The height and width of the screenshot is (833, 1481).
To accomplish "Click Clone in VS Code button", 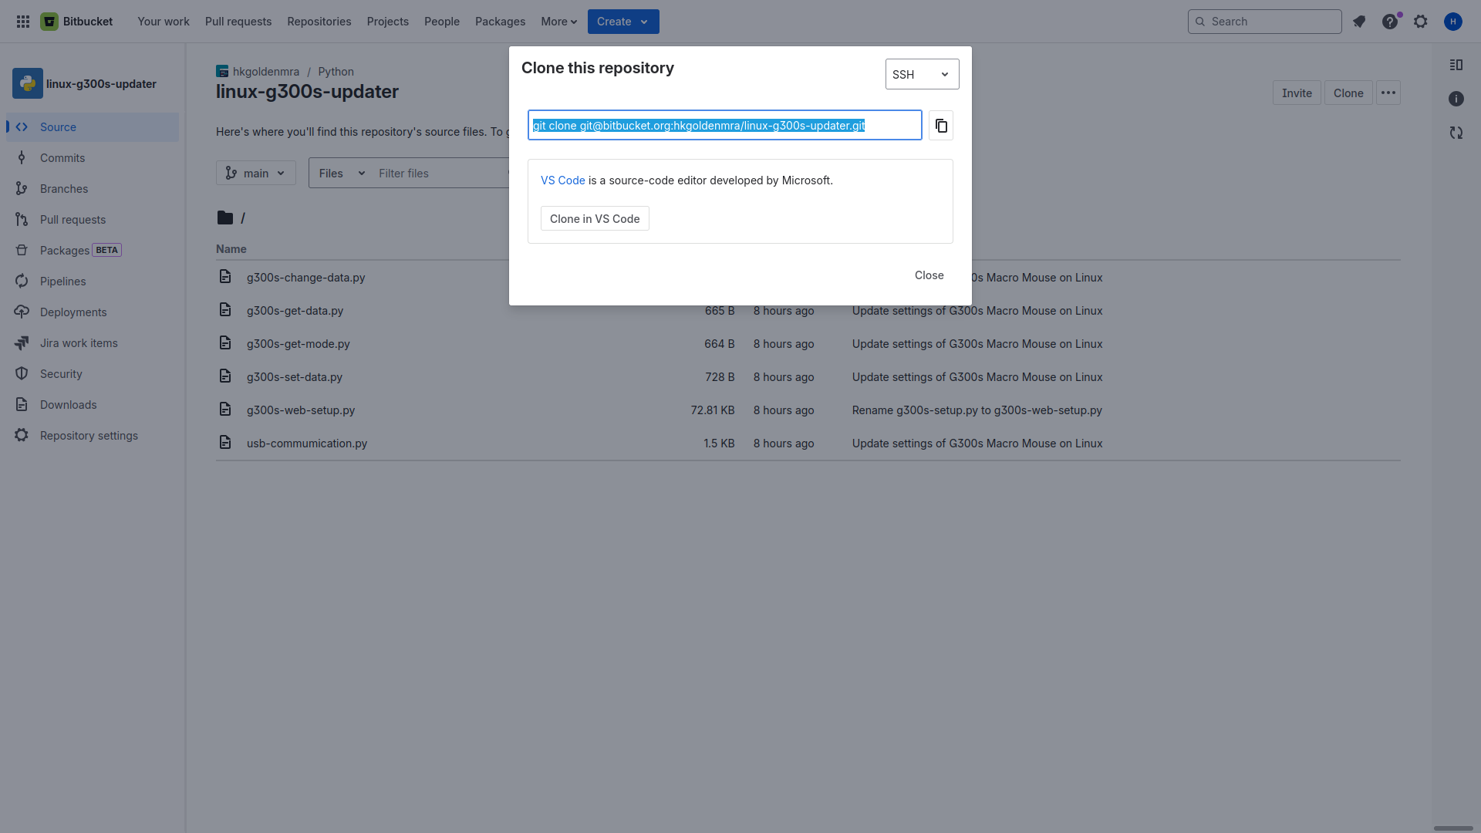I will tap(595, 218).
